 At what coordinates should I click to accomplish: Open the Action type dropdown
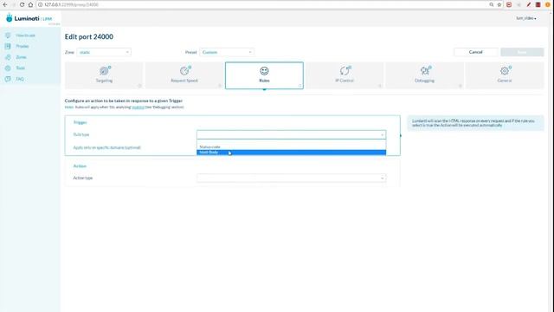click(291, 178)
